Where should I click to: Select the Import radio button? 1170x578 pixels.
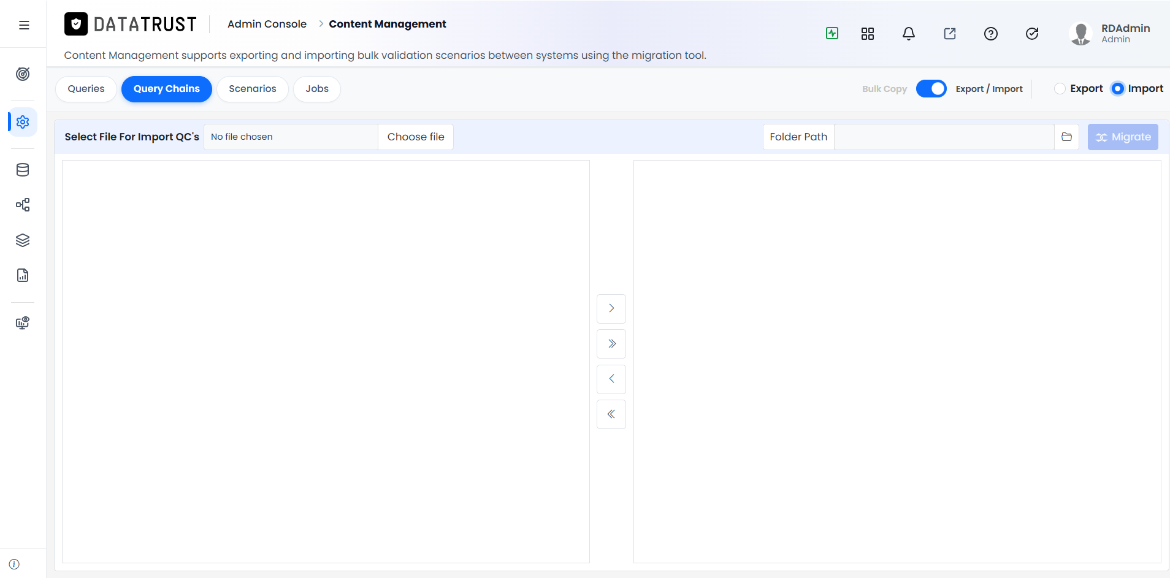[1118, 89]
